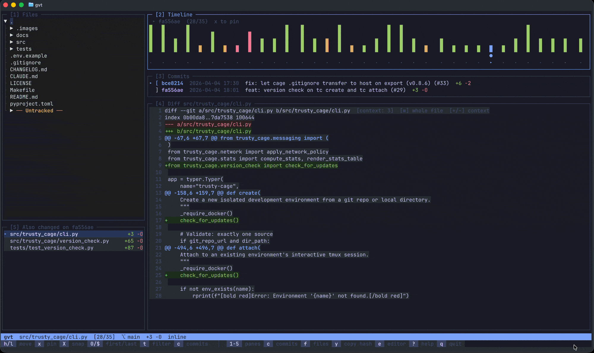Image resolution: width=594 pixels, height=353 pixels.
Task: Click the 'X' snap badge
Action: tap(64, 344)
